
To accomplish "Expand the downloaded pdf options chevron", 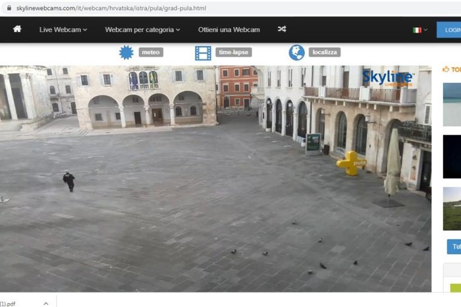I will click(46, 304).
